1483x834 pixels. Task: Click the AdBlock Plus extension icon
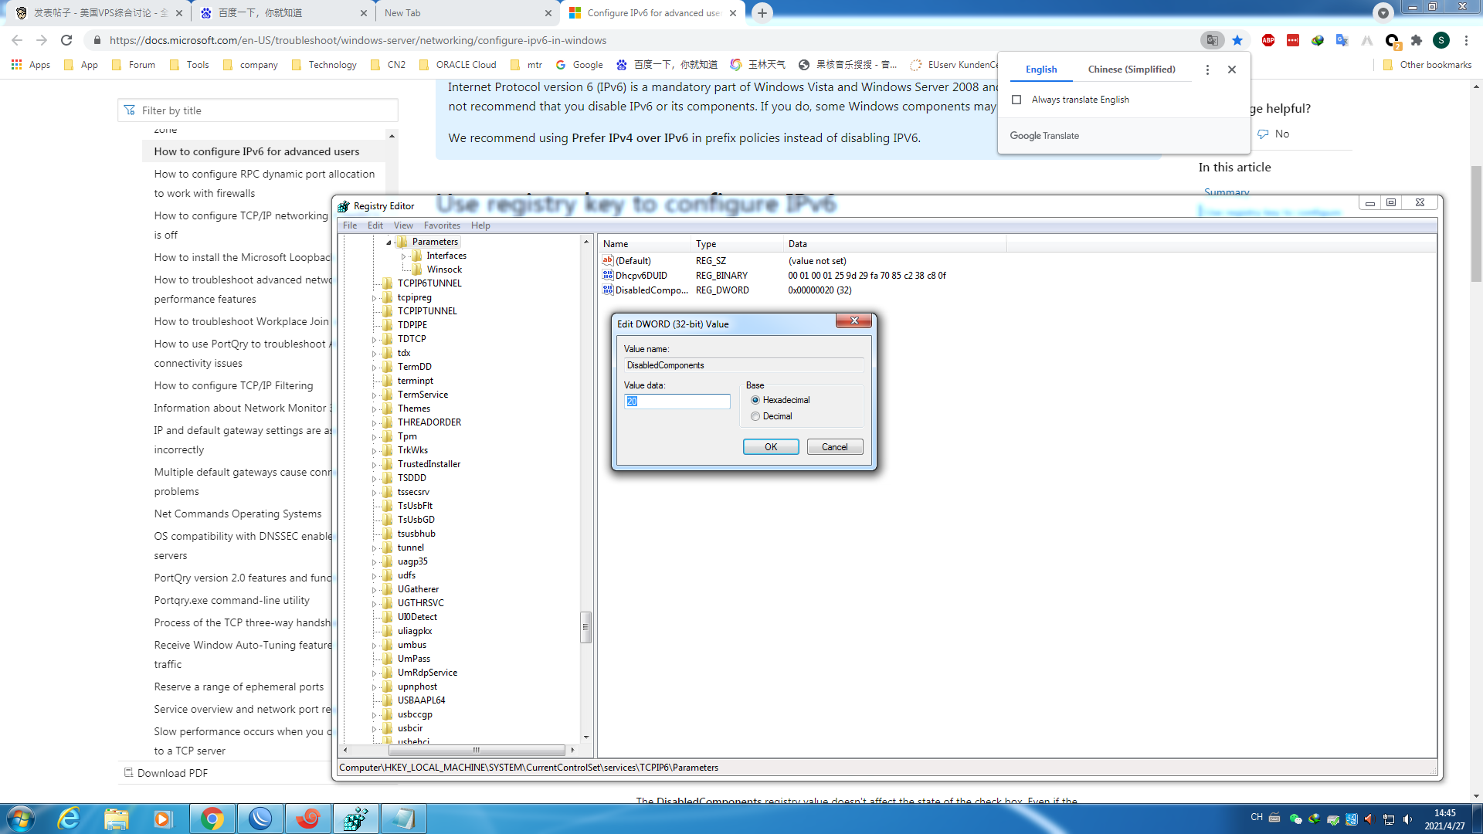point(1268,41)
